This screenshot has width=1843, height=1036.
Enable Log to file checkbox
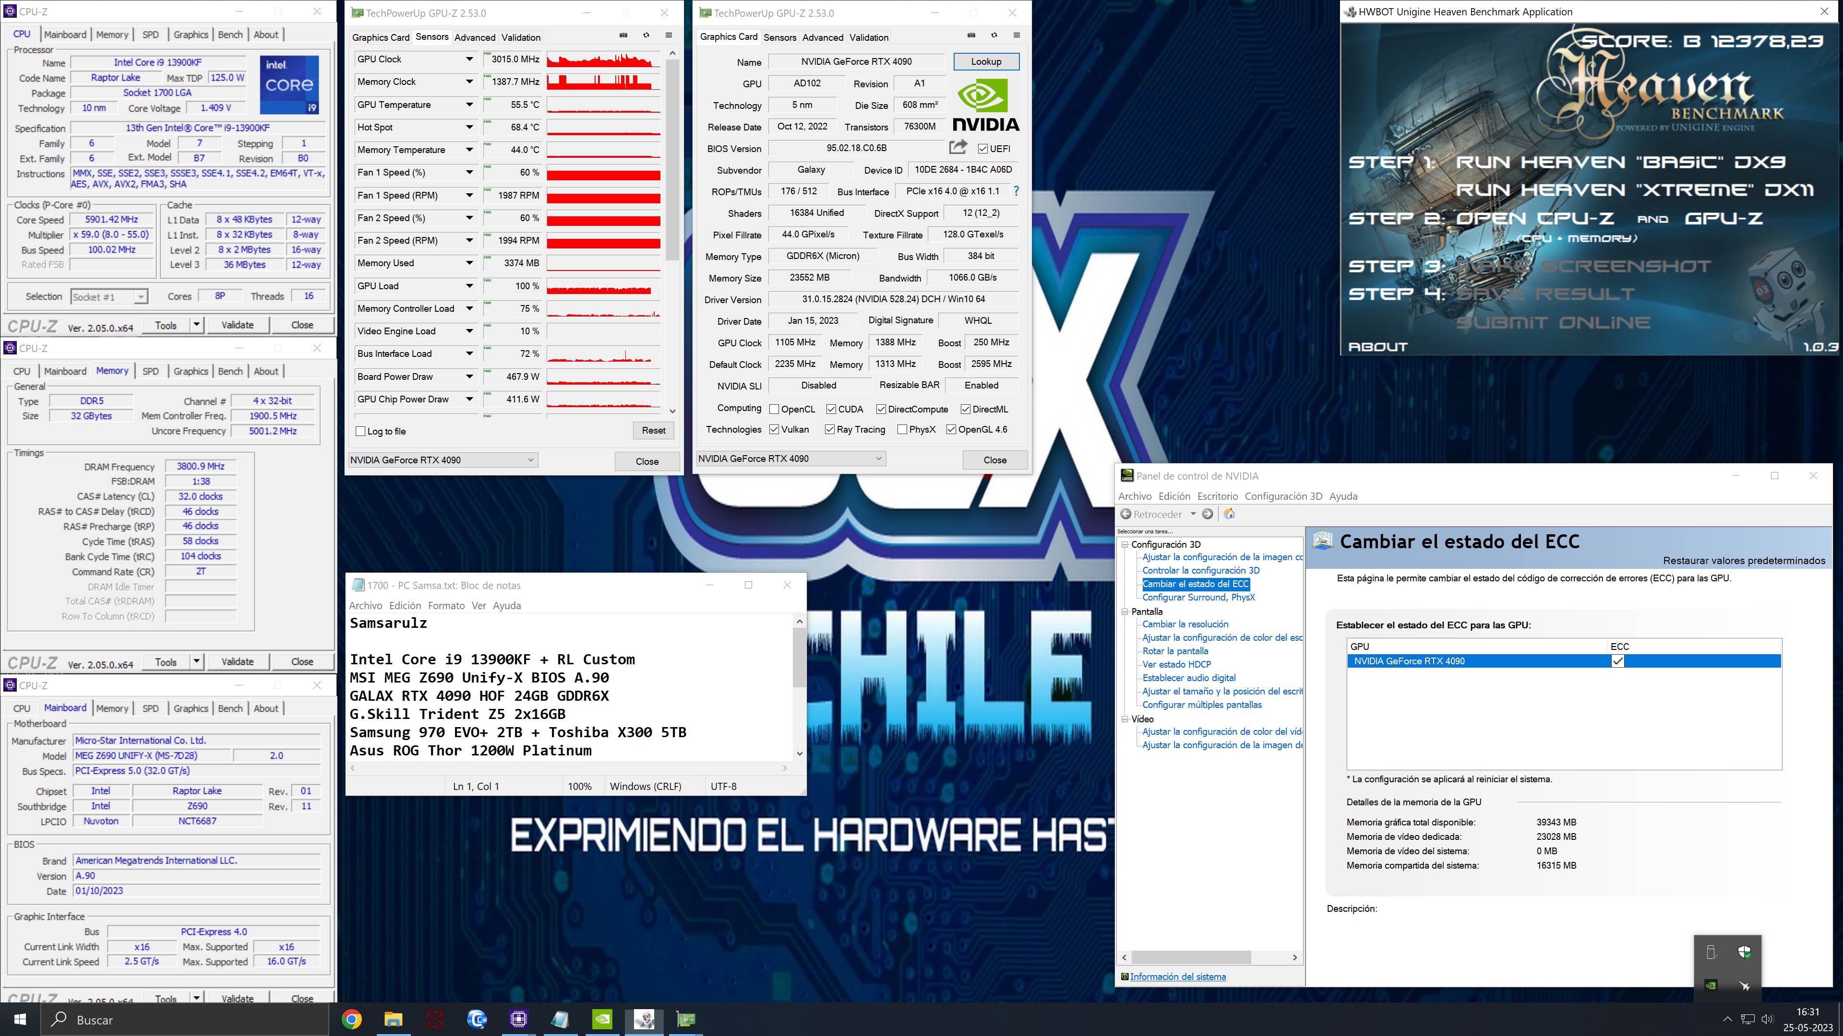point(360,431)
